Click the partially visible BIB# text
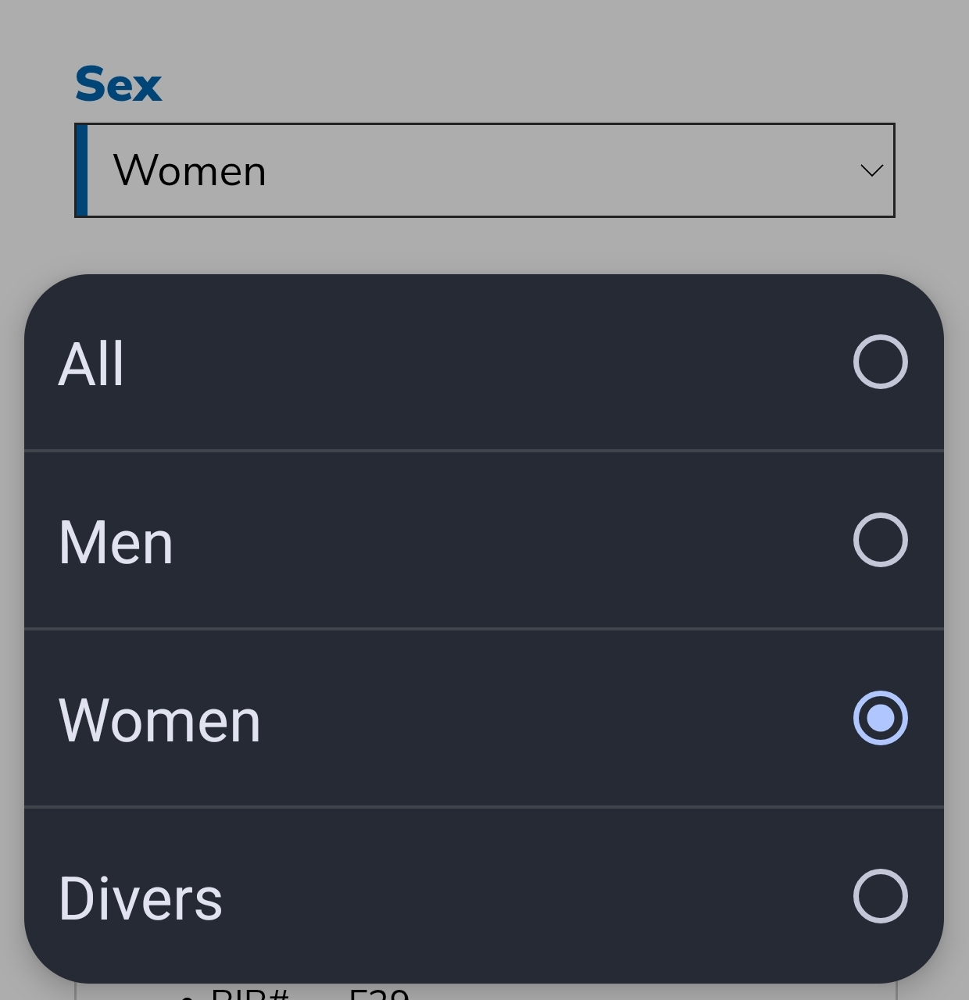This screenshot has height=1000, width=969. pyautogui.click(x=250, y=994)
